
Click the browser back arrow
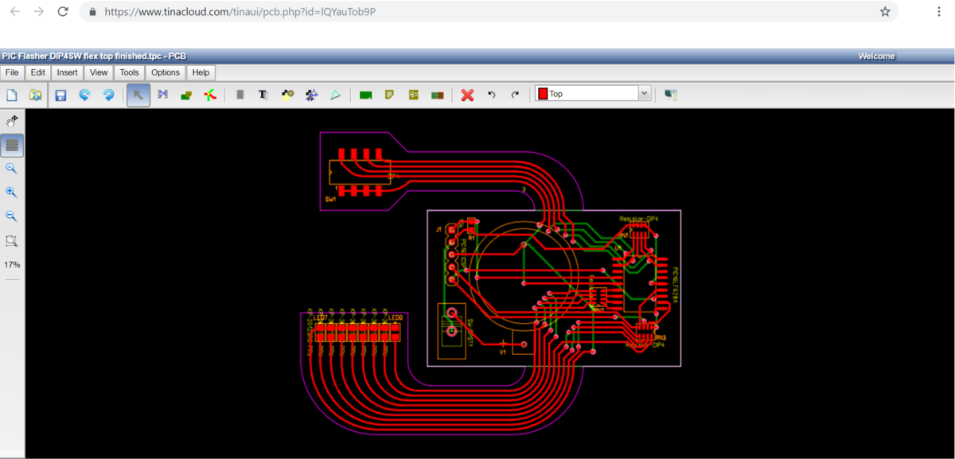click(14, 12)
